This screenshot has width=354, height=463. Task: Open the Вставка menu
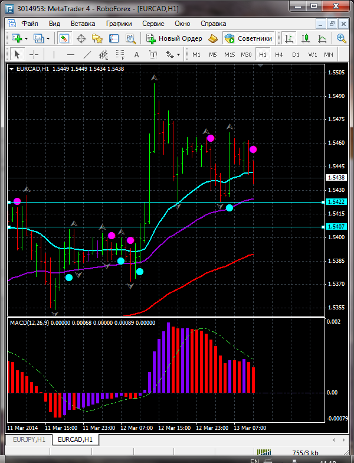point(83,24)
